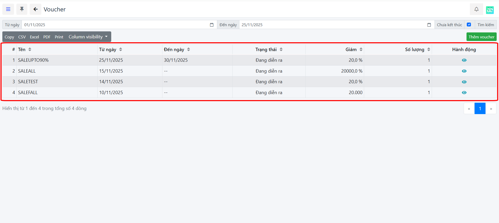View details of SALEUPTO90% voucher

point(464,60)
